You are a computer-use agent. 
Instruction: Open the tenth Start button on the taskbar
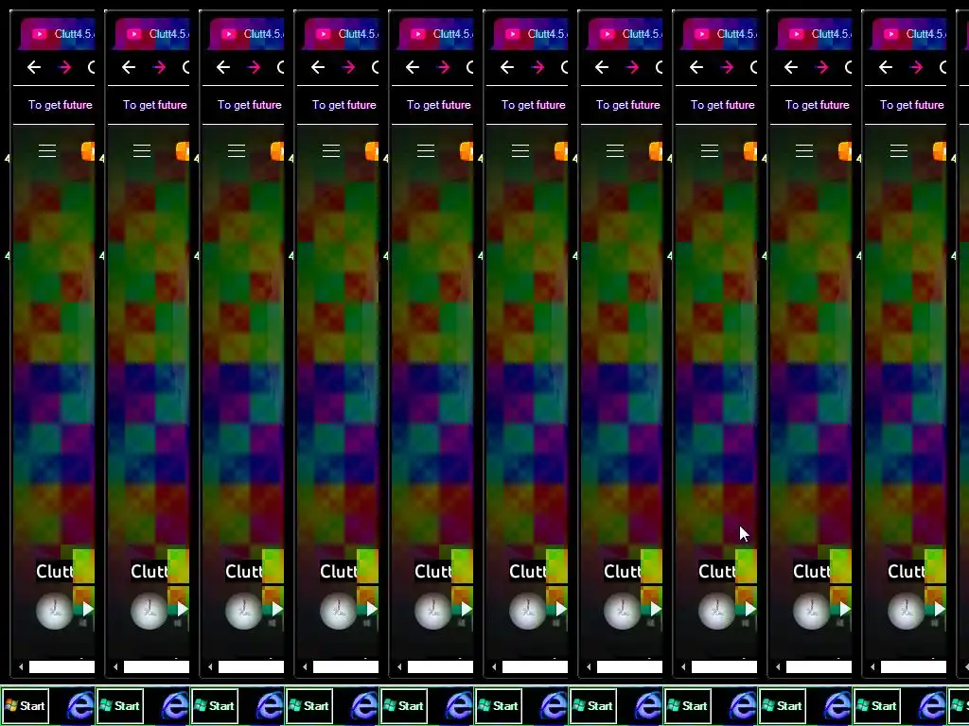[876, 705]
